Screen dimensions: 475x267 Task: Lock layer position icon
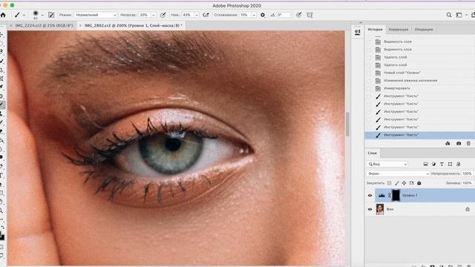click(404, 183)
